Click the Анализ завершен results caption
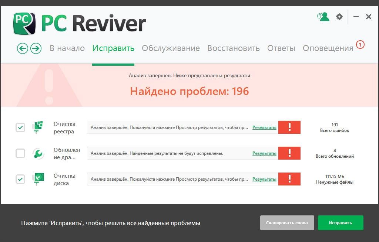The height and width of the screenshot is (242, 379). tap(189, 75)
